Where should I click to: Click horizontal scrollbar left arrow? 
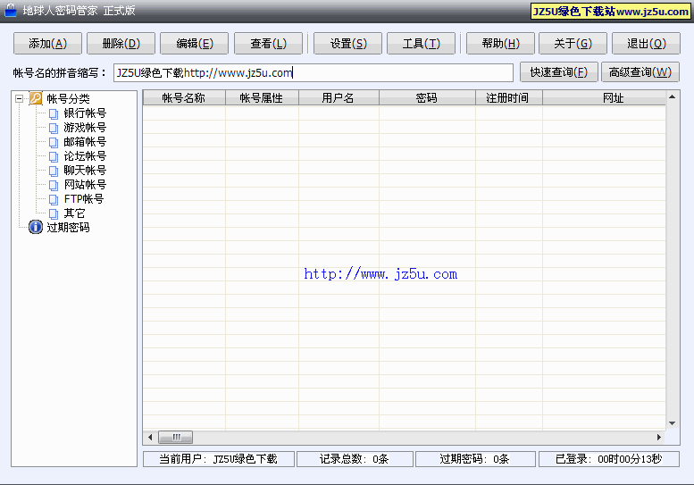[150, 437]
